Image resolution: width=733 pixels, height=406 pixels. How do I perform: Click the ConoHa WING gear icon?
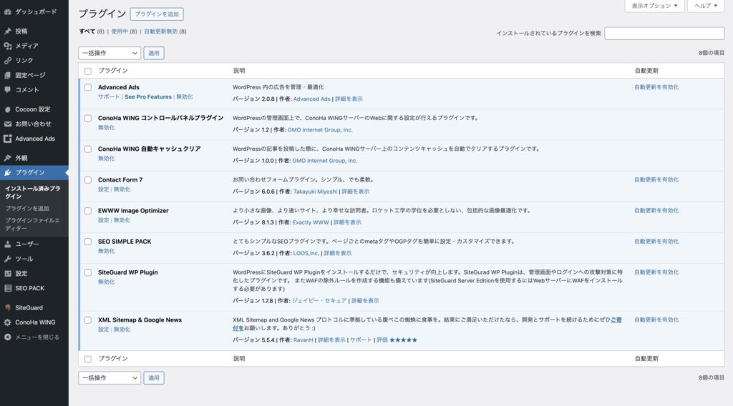coord(7,322)
